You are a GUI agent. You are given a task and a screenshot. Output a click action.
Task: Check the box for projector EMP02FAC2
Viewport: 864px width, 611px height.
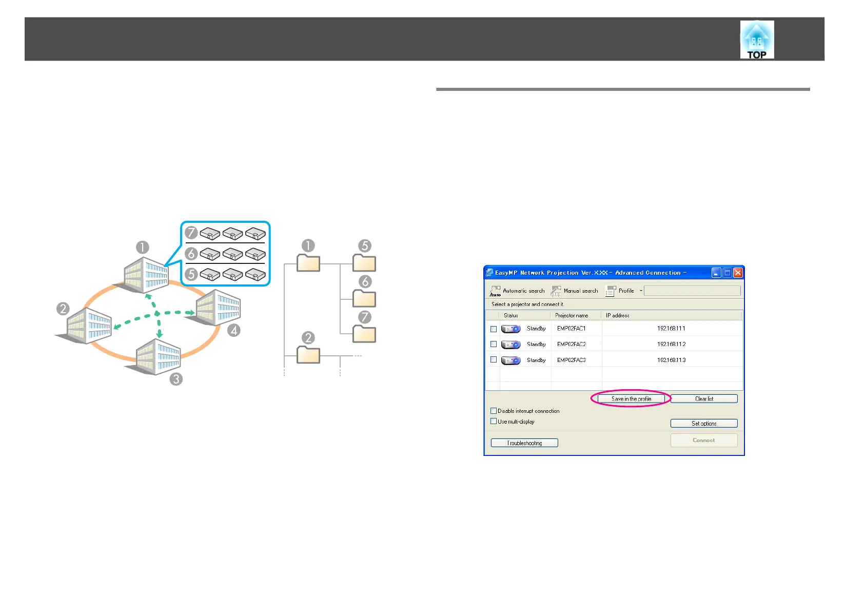click(x=494, y=344)
